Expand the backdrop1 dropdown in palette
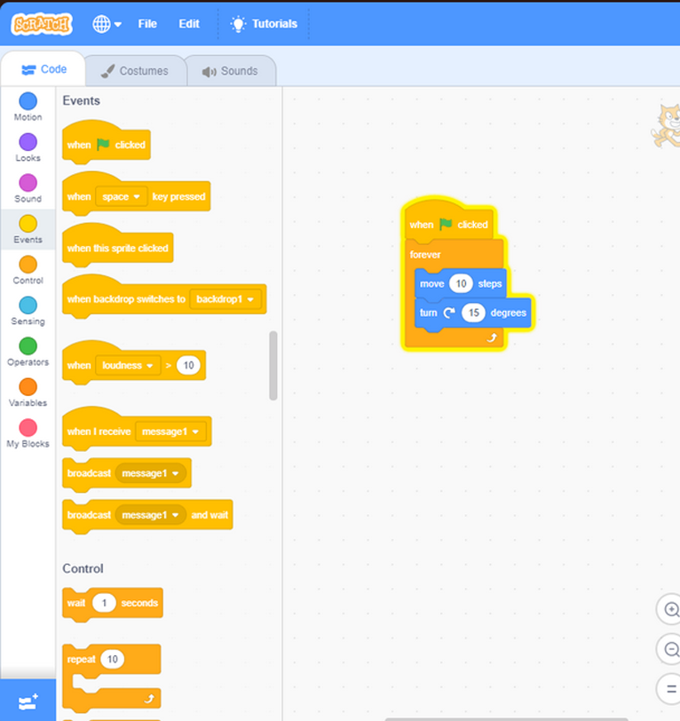The height and width of the screenshot is (721, 680). pyautogui.click(x=225, y=299)
